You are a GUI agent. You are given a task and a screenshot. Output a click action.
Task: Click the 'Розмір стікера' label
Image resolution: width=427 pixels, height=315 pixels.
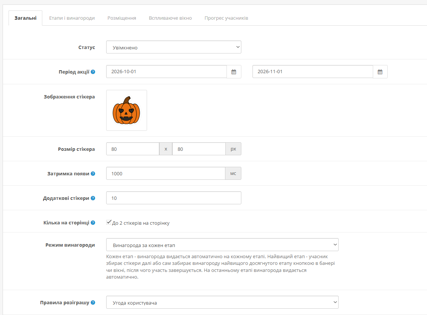(76, 149)
